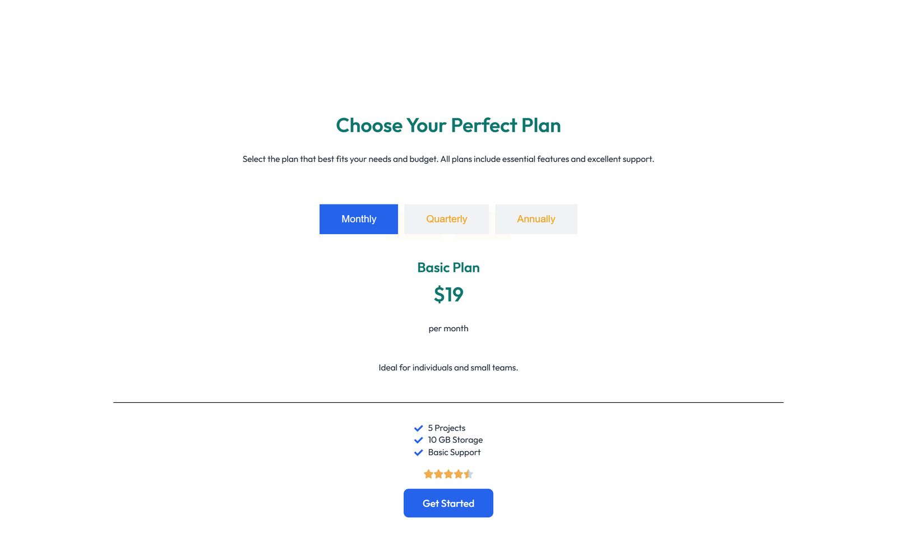Select the second rating star

point(438,473)
